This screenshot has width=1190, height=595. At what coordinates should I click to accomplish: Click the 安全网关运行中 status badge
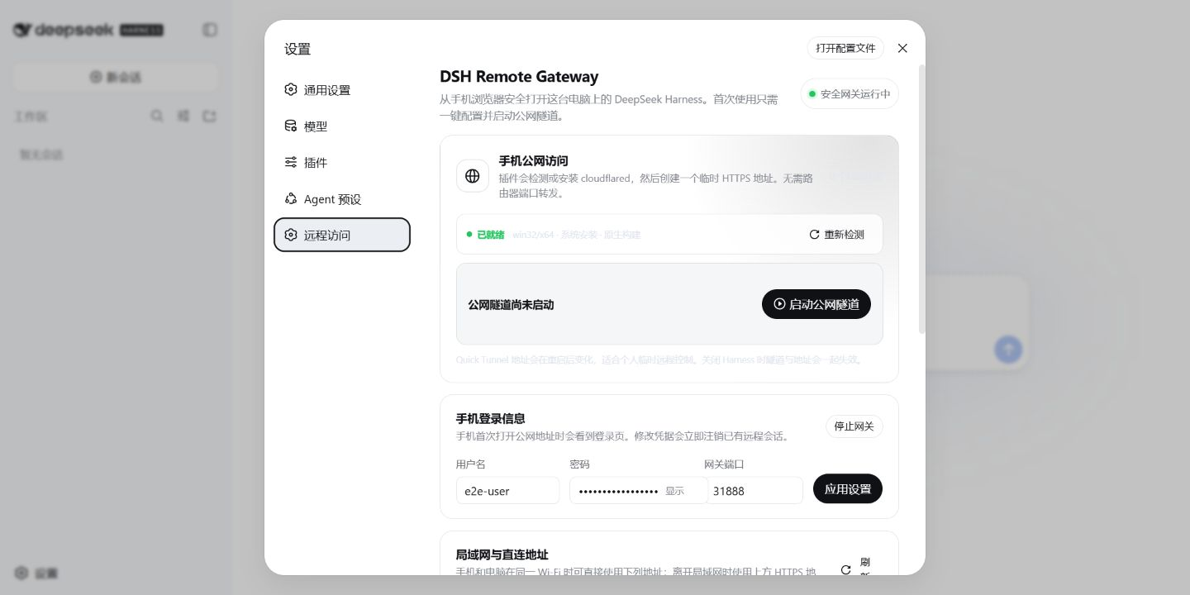click(x=850, y=94)
